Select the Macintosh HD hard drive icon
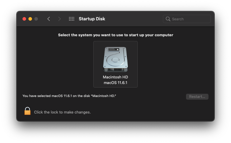Image resolution: width=231 pixels, height=143 pixels. [115, 59]
